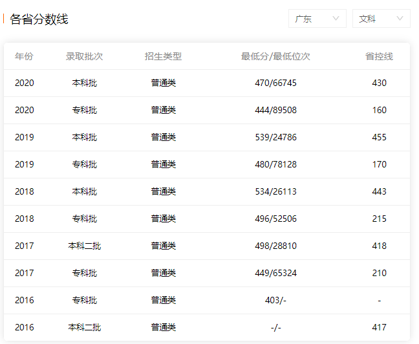
Task: Click the 2017 本科二批 batch cell
Action: click(85, 246)
